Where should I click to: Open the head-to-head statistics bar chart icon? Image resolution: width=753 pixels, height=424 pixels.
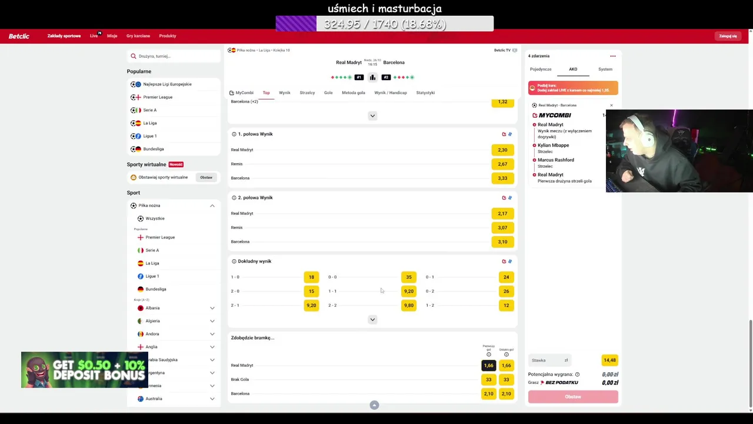[x=372, y=77]
